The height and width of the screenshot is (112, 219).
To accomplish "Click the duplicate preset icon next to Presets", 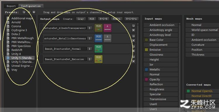I will 24,12.
